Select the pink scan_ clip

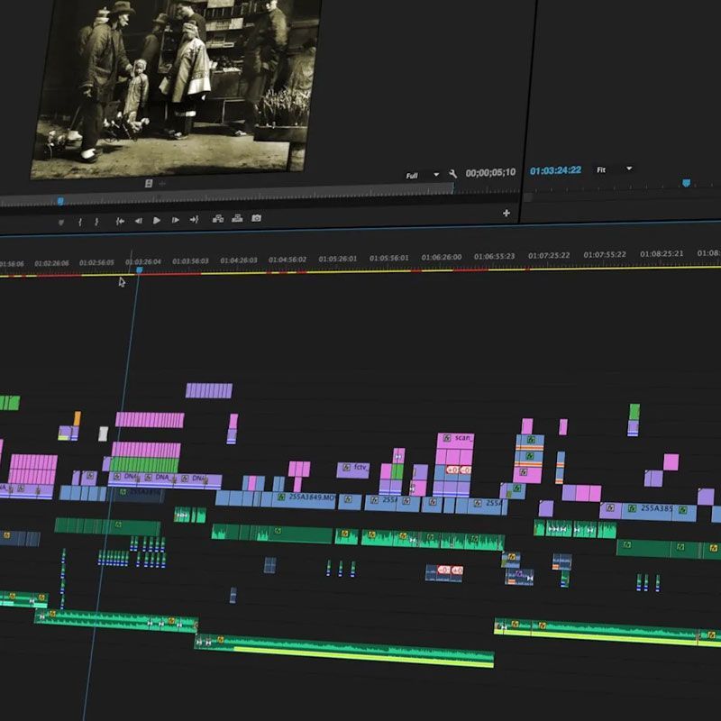click(455, 441)
